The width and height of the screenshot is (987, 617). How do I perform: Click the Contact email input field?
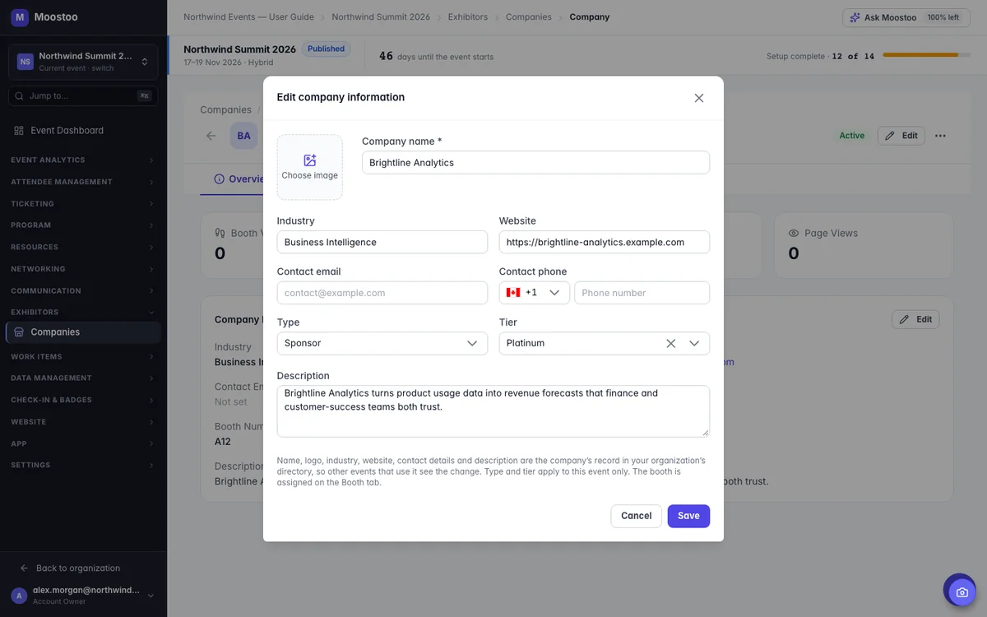pyautogui.click(x=382, y=293)
